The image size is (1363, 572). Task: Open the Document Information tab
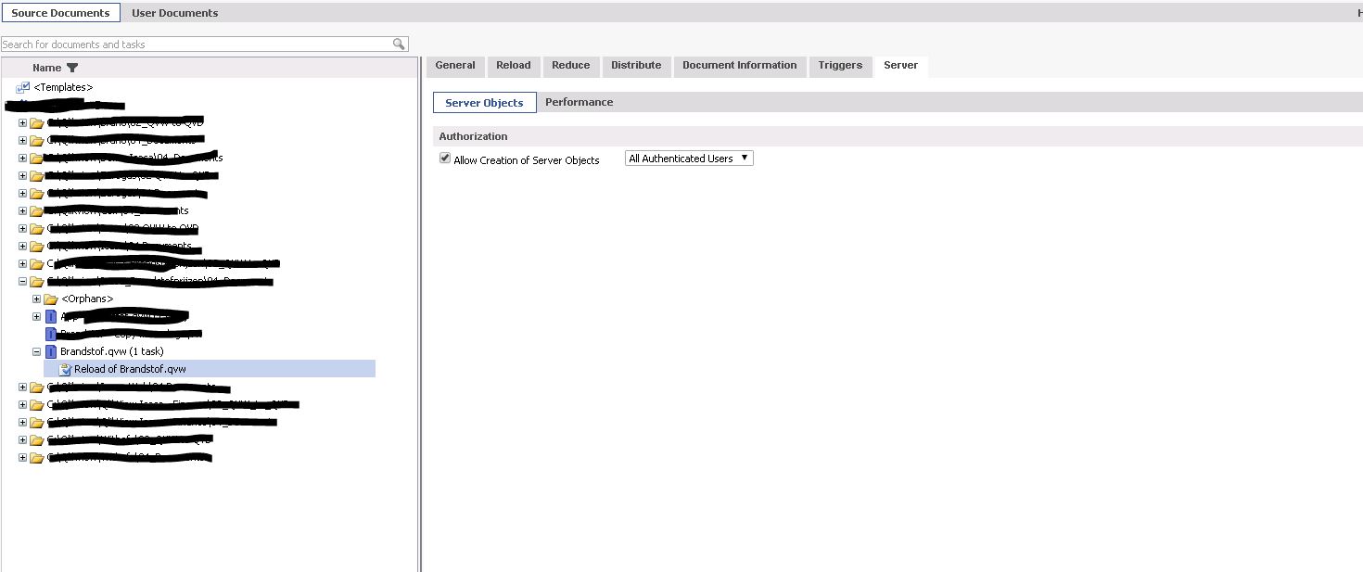pos(740,66)
